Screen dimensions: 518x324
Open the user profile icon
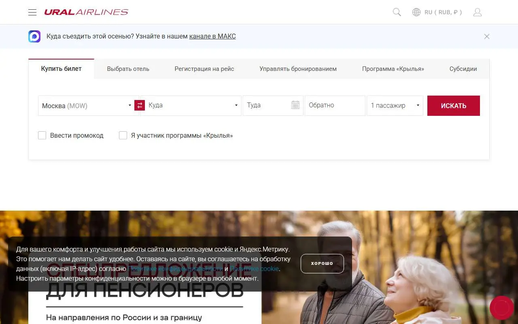(x=478, y=12)
